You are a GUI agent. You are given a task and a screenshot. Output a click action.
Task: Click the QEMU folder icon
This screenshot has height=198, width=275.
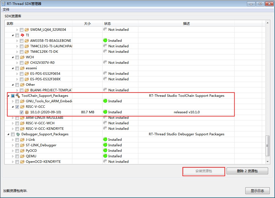[x=22, y=156]
